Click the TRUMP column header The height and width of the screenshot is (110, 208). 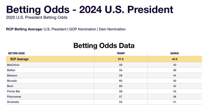[x=121, y=54]
